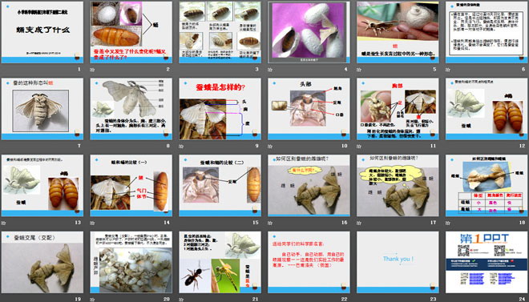Click animation star icon under slide 17
The image size is (529, 302).
359,223
